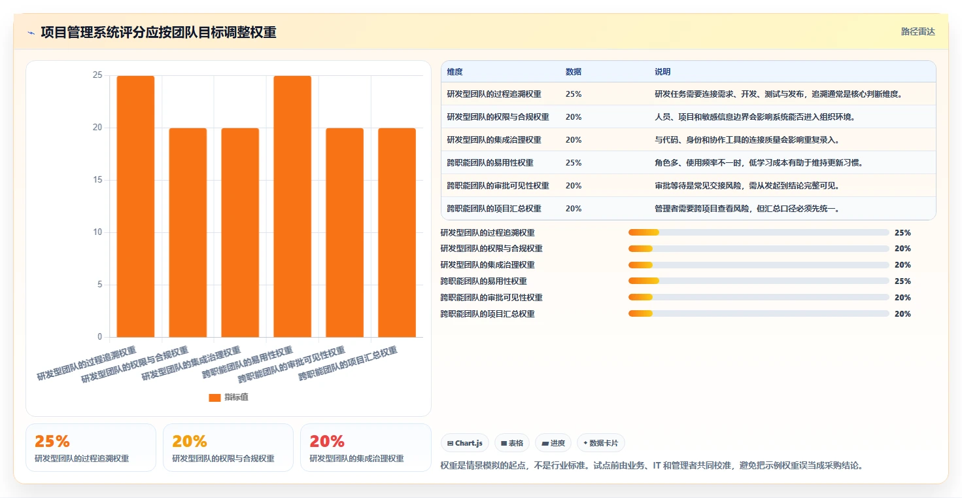Click the 数据 column header
Viewport: 962px width, 498px height.
574,72
